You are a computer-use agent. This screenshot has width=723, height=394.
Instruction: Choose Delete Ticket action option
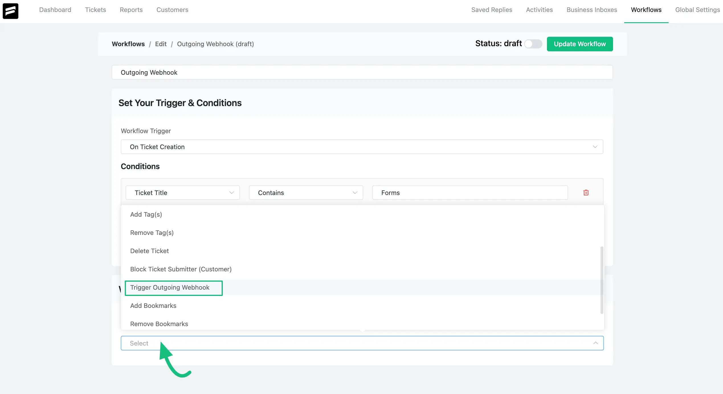[x=362, y=251]
